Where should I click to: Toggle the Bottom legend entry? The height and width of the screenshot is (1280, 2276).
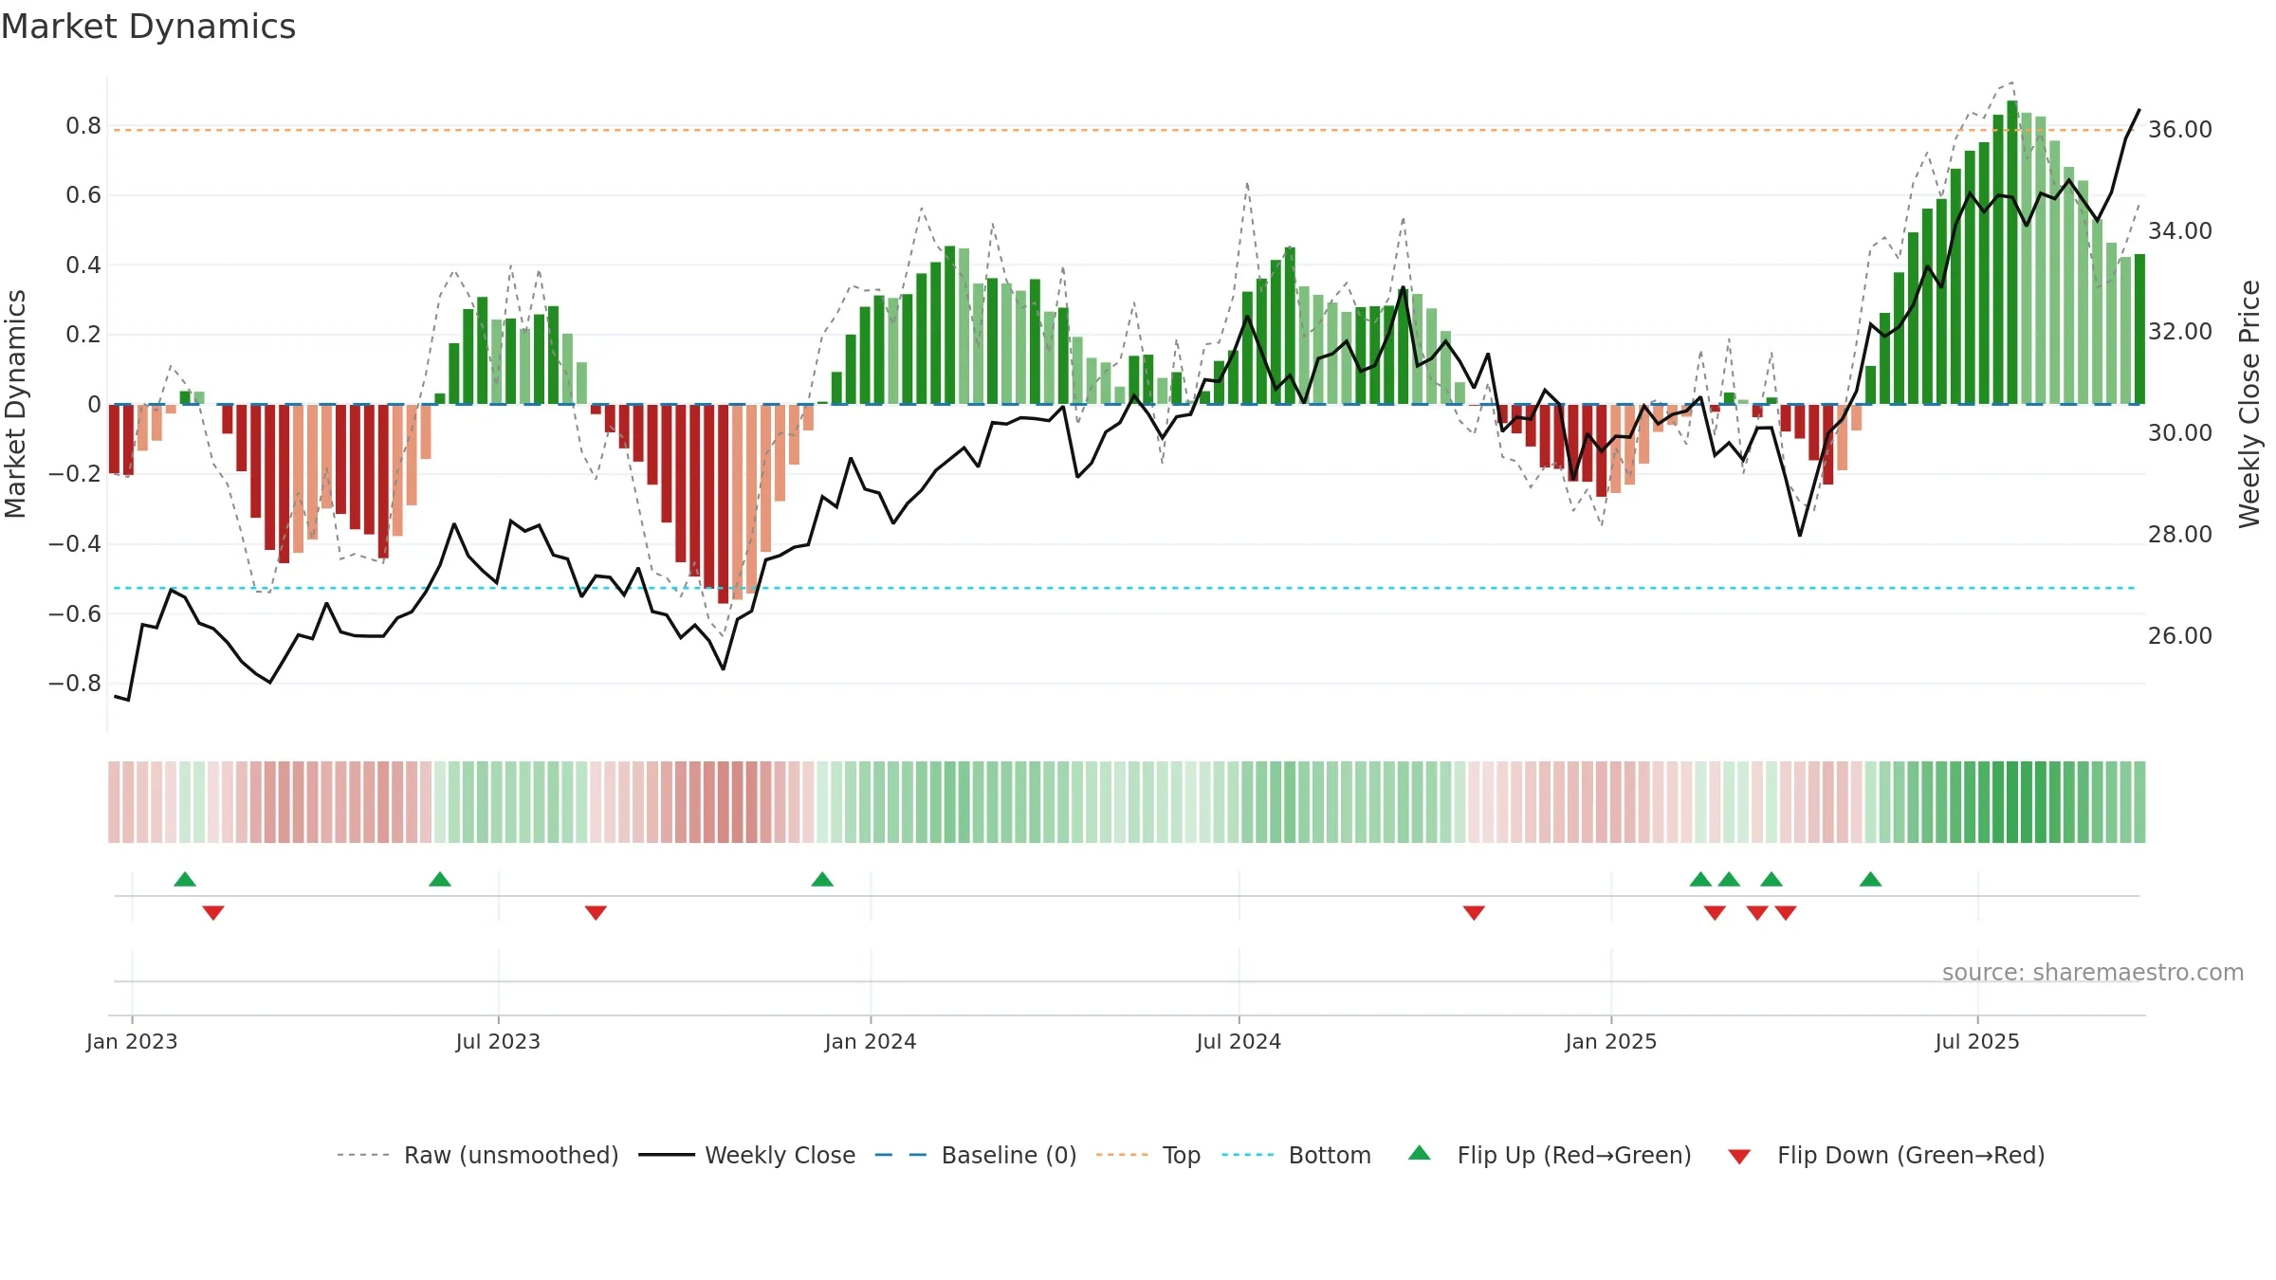1296,1155
